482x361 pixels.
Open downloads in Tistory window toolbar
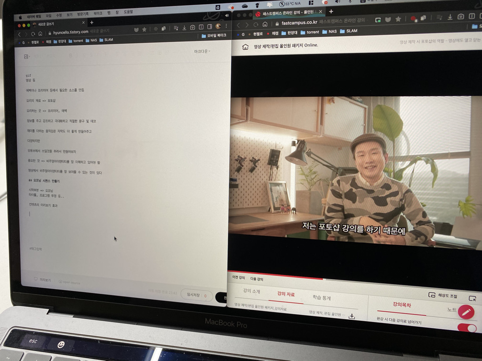[x=184, y=28]
